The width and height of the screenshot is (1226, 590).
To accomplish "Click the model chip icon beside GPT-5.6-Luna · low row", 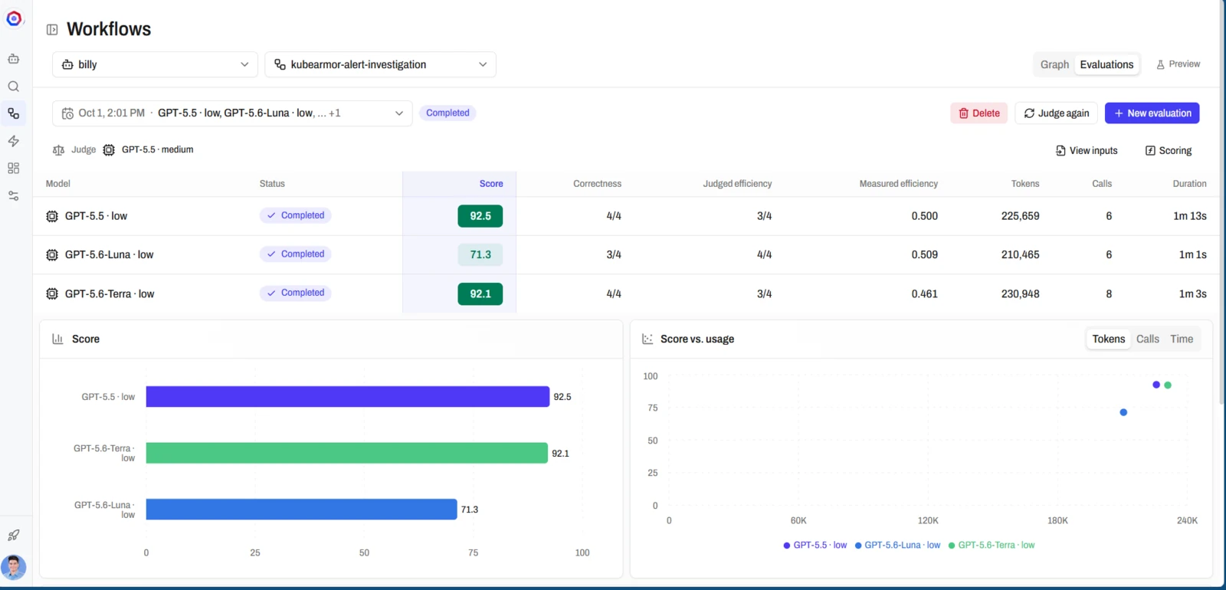I will pyautogui.click(x=52, y=255).
